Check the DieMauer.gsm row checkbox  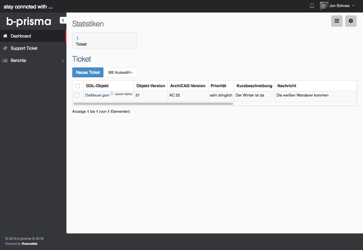pos(77,95)
